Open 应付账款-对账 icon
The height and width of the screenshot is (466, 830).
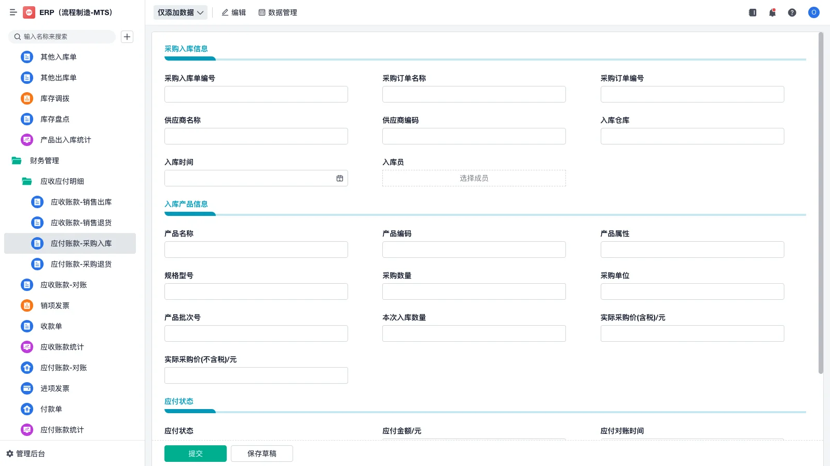pyautogui.click(x=27, y=368)
